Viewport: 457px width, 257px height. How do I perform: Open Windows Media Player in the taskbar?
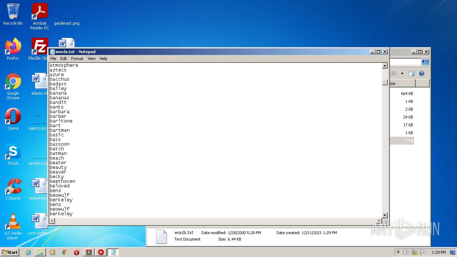coord(52,252)
